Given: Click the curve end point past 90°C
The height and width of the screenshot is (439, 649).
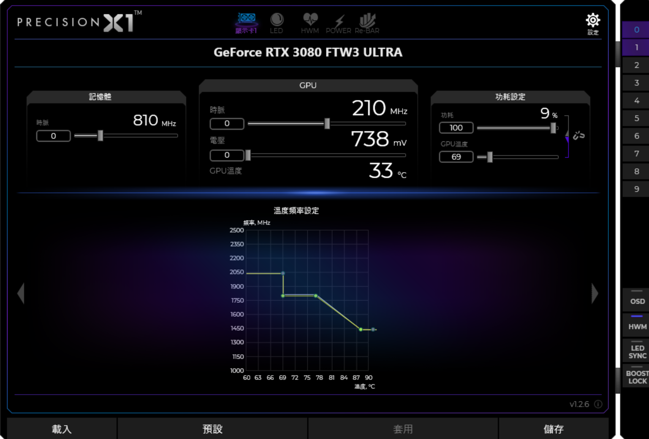Looking at the screenshot, I should [373, 329].
